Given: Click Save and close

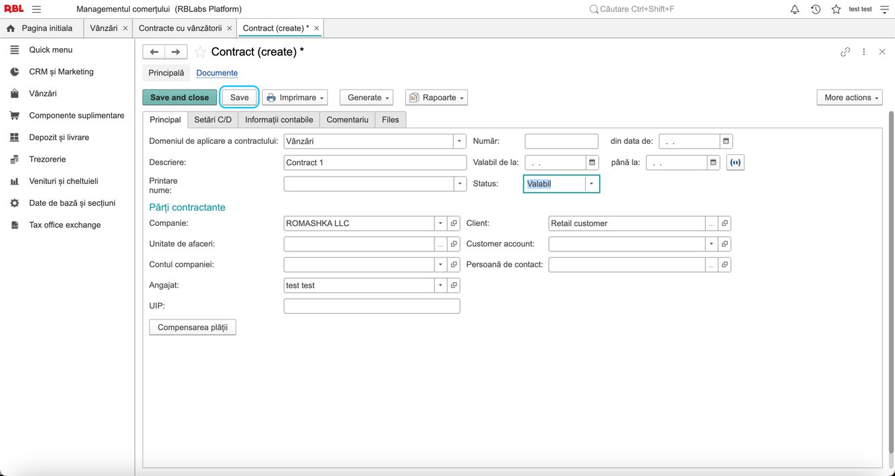Looking at the screenshot, I should click(179, 98).
